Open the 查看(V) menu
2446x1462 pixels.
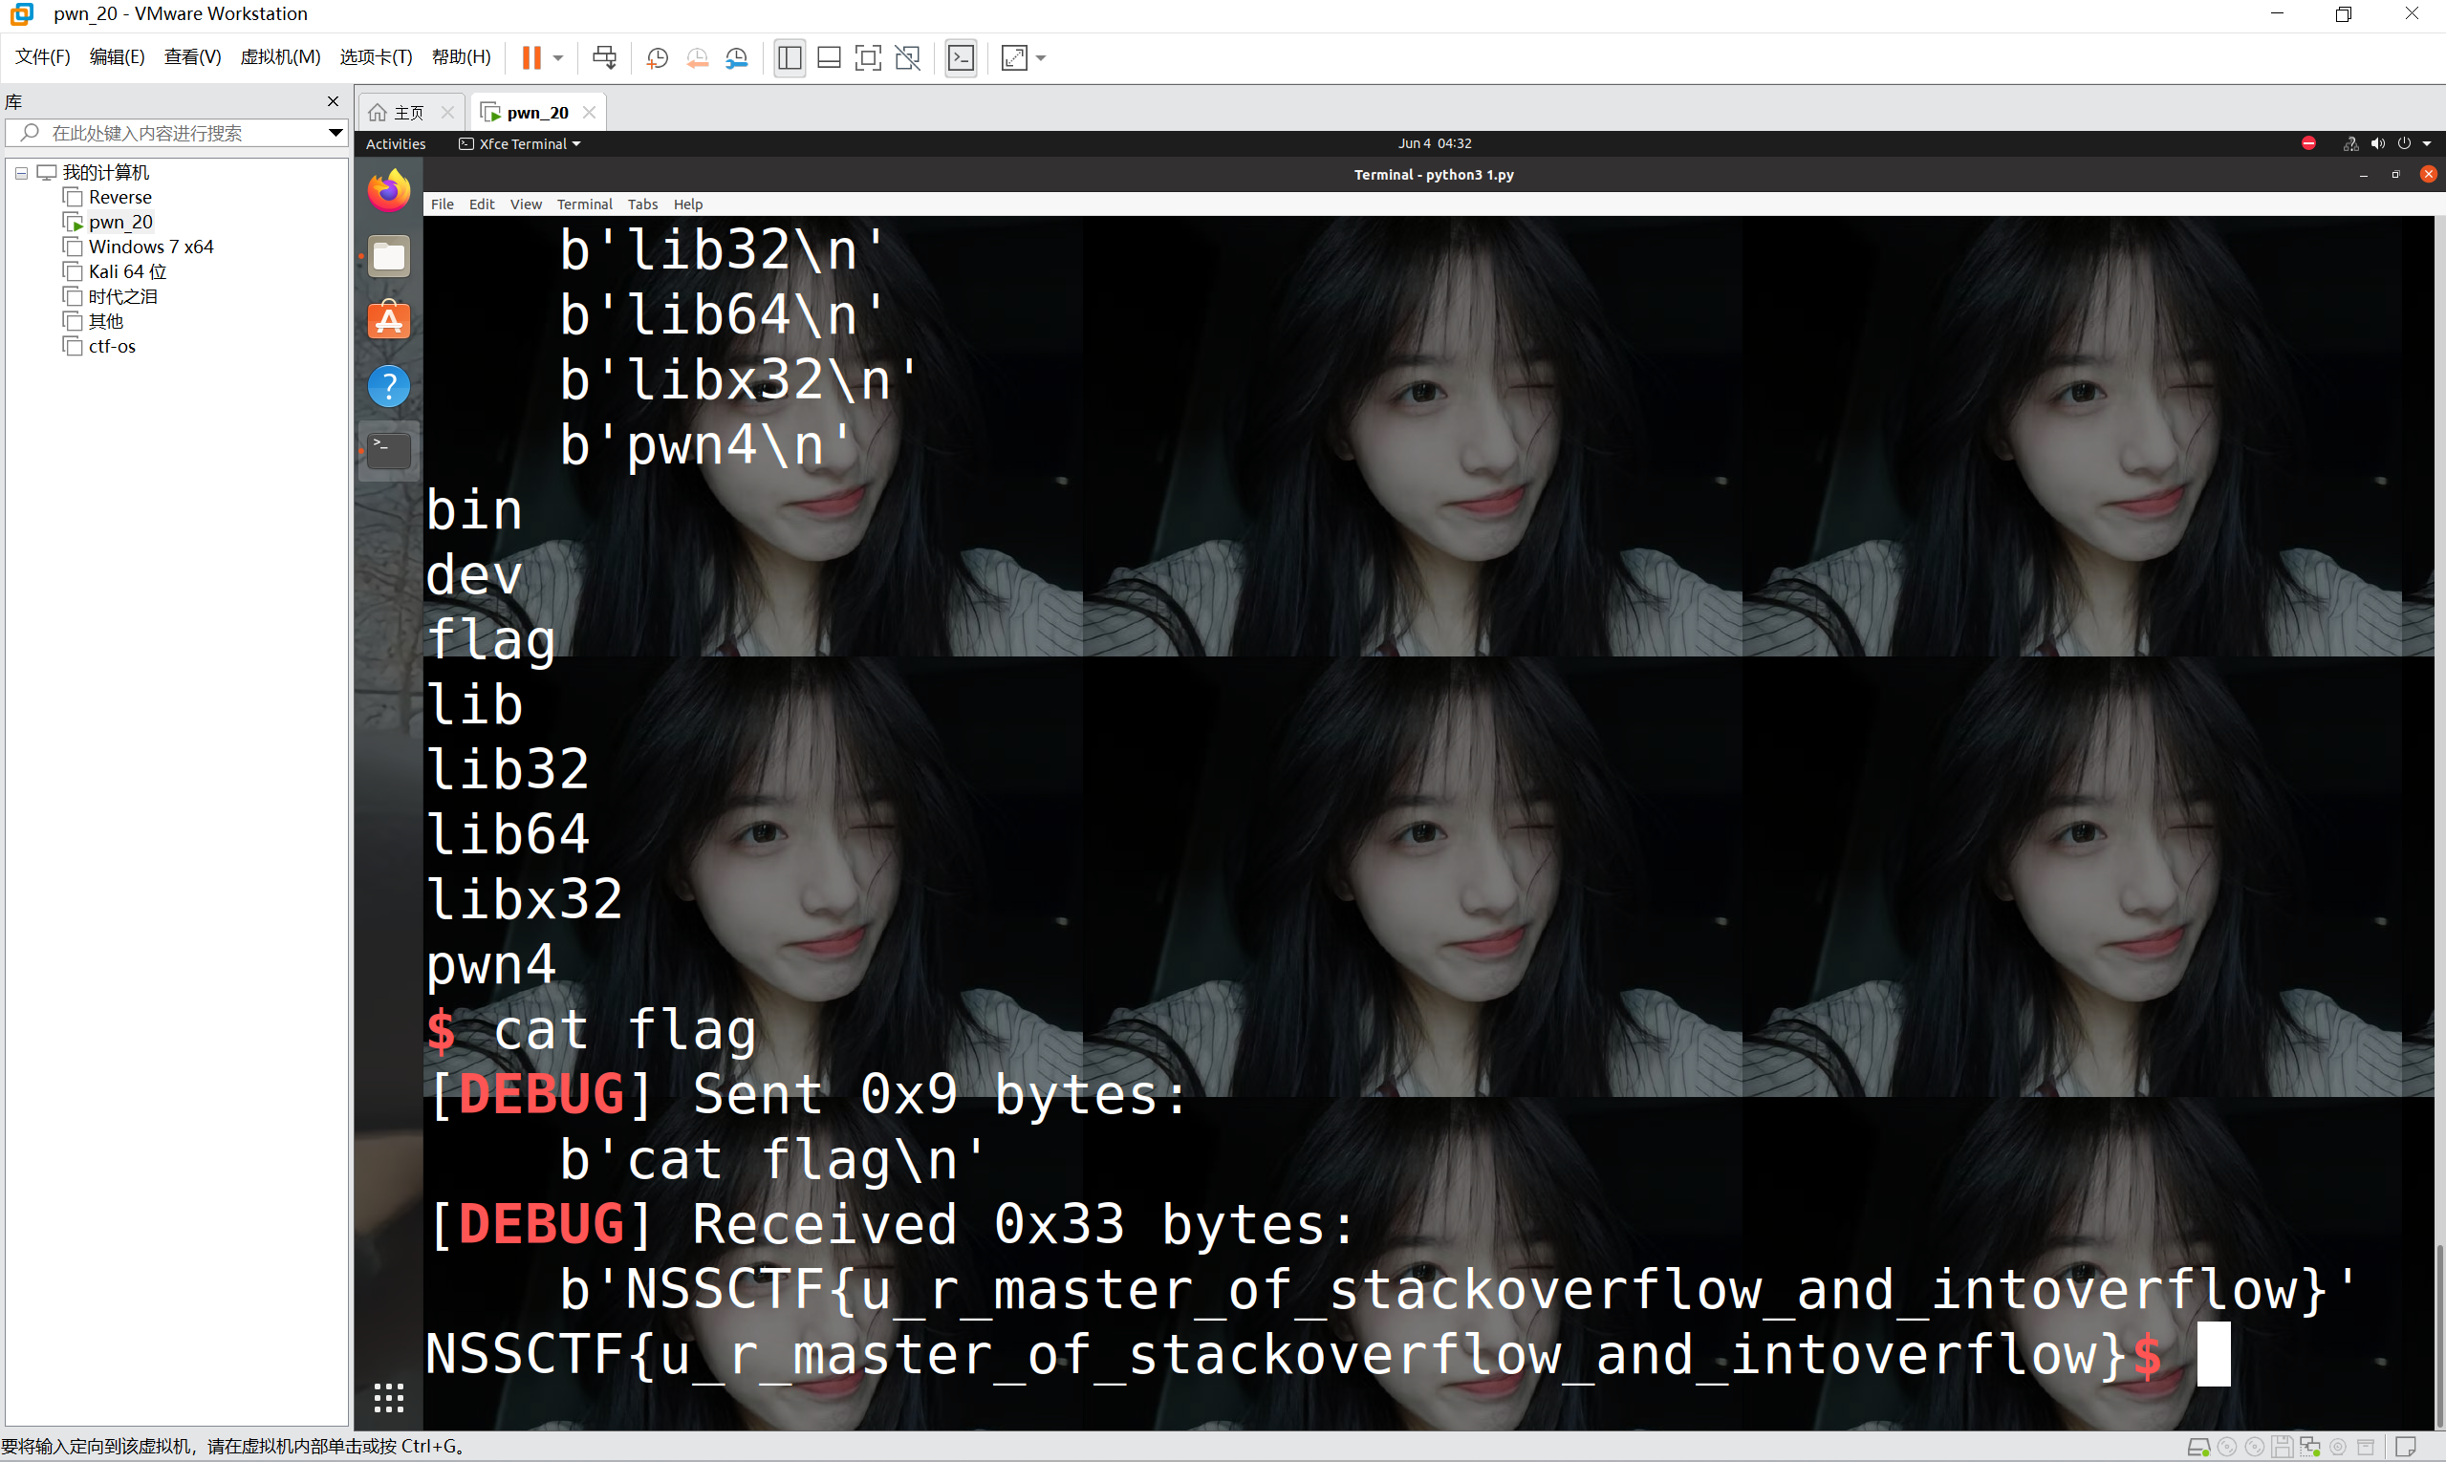(x=192, y=56)
